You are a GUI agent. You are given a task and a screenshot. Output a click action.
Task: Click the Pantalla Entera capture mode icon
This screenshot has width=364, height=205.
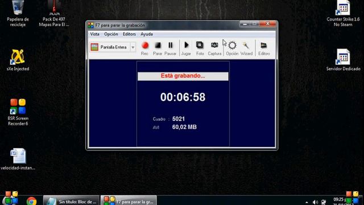(94, 47)
